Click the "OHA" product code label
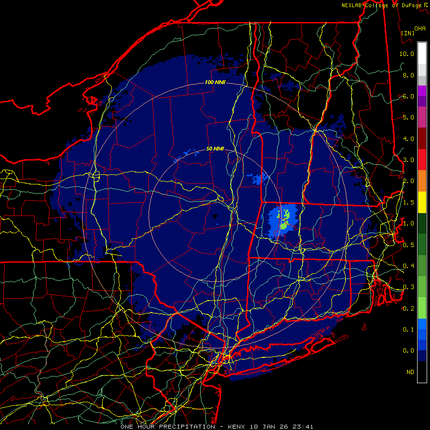The width and height of the screenshot is (430, 430). click(x=420, y=29)
